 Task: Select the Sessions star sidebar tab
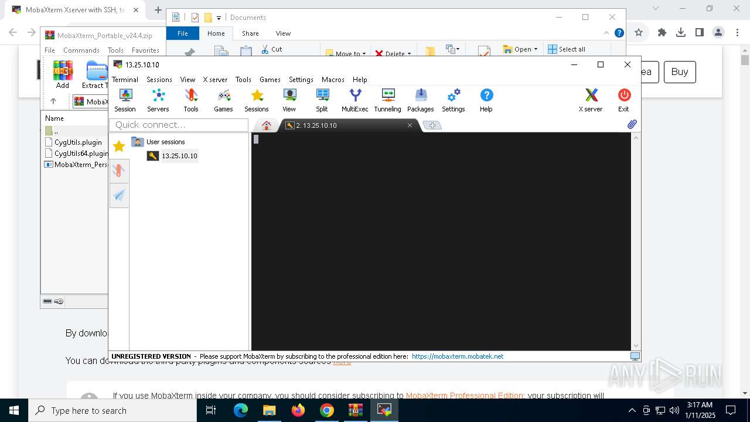click(x=119, y=147)
